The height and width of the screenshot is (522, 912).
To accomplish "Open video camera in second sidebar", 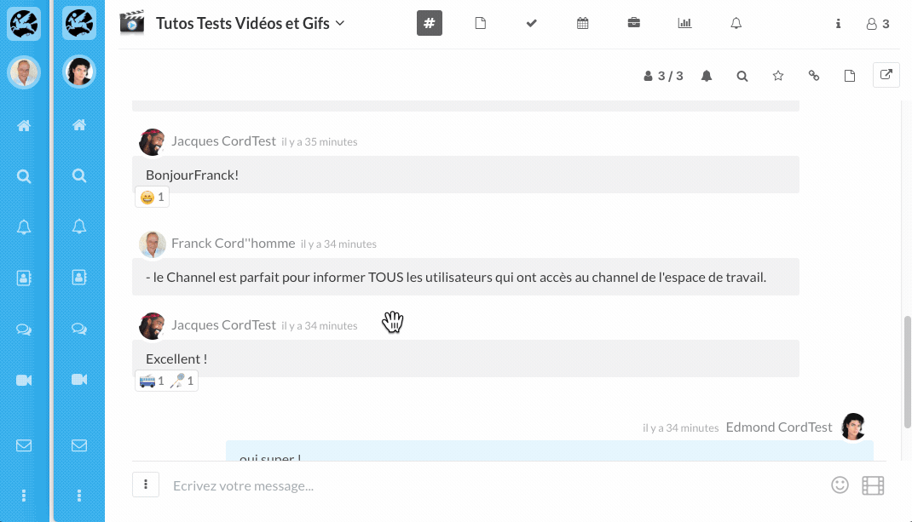I will coord(79,380).
